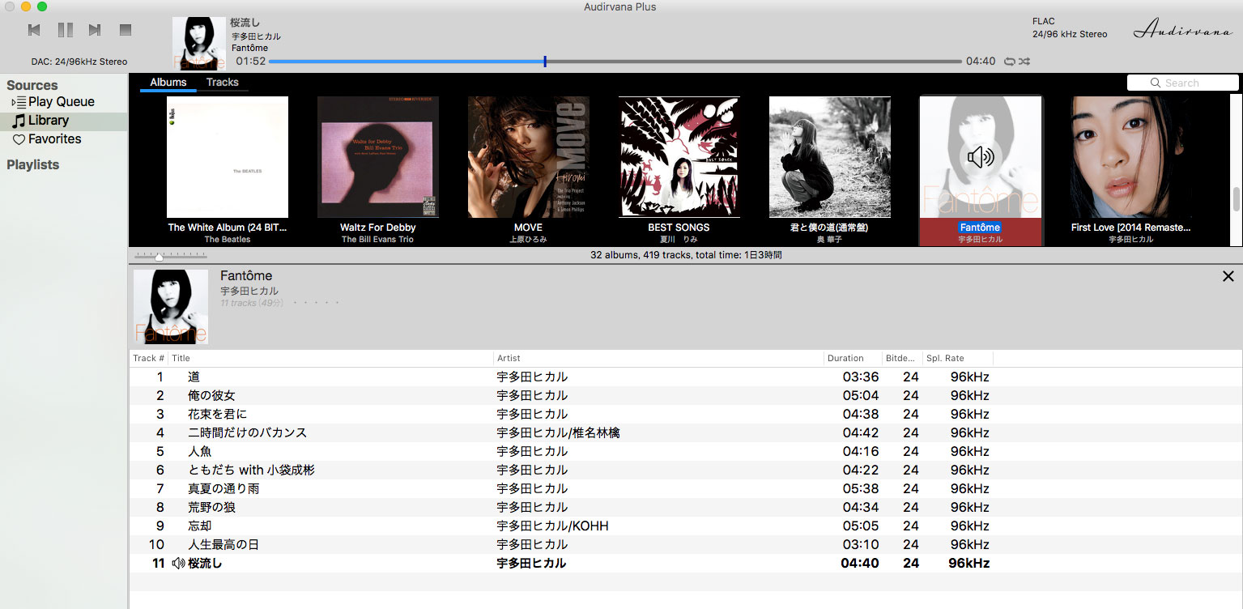Select the Waltz For Debby album cover
Image resolution: width=1243 pixels, height=609 pixels.
(378, 157)
